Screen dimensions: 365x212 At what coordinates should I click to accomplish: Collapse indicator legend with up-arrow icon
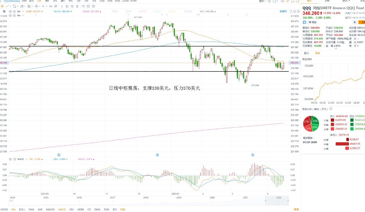click(4, 11)
